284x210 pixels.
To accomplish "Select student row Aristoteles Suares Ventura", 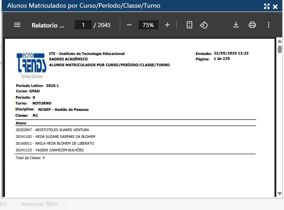I will point(52,130).
